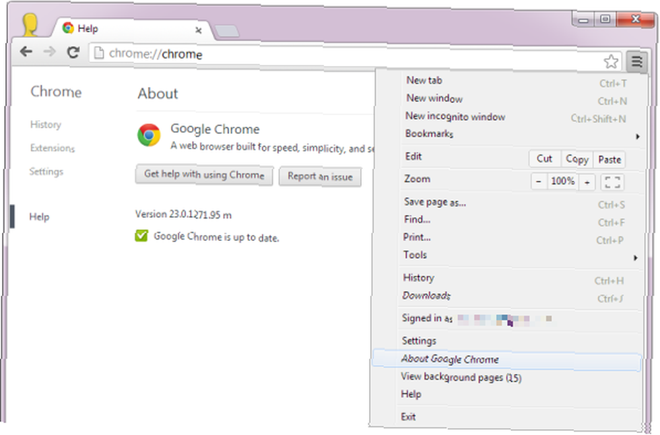Click the Paste button

(x=609, y=160)
